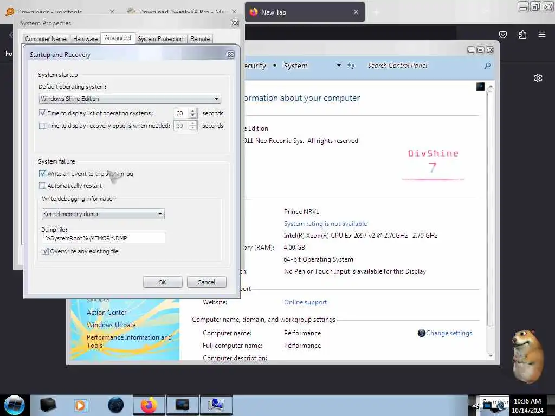The width and height of the screenshot is (555, 416).
Task: Click the DivShine 7 logo
Action: coord(433,164)
